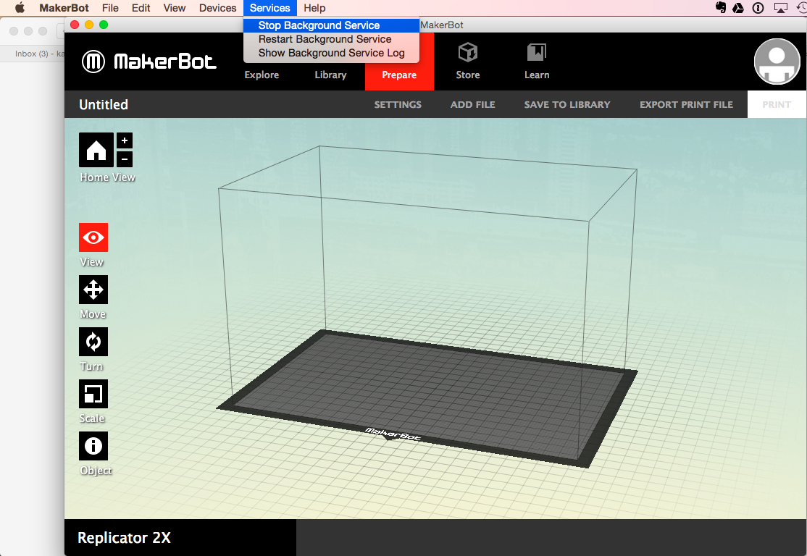Viewport: 807px width, 556px height.
Task: Click the Store cube icon
Action: point(467,53)
